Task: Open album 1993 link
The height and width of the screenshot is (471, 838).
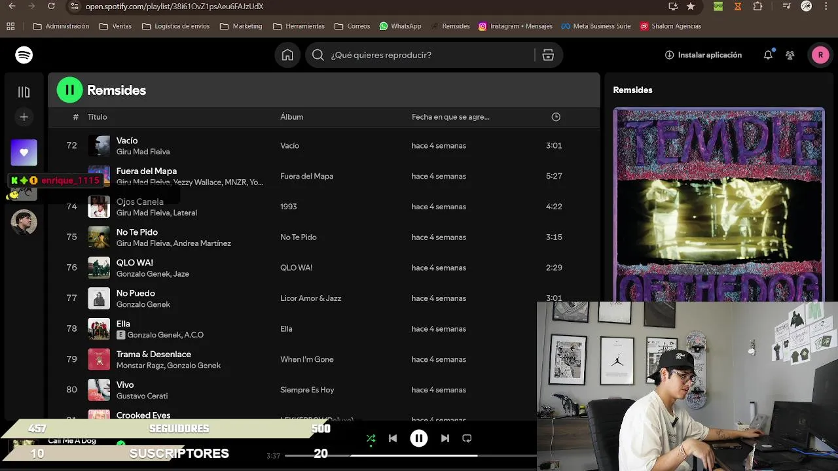Action: click(289, 206)
